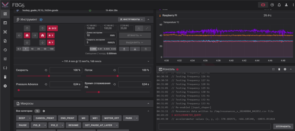The image size is (295, 131).
Task: Expand the PARK macro options arrow
Action: 137,118
